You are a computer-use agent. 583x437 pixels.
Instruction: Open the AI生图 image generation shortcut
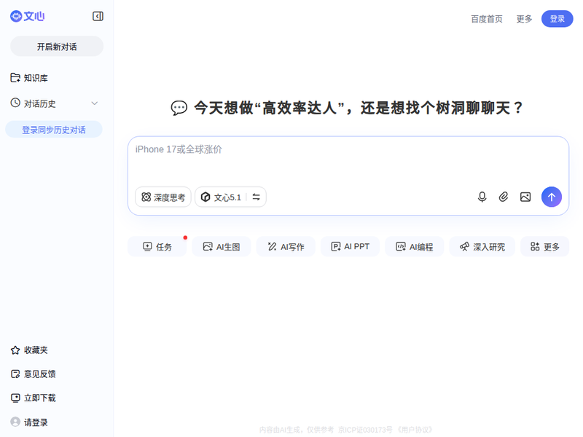[x=222, y=246]
